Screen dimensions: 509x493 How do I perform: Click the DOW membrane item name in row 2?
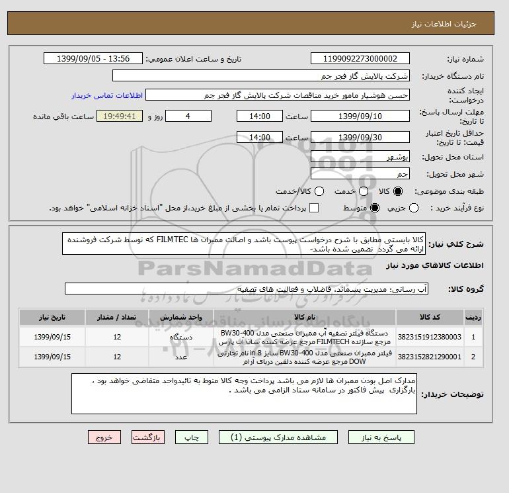(305, 357)
